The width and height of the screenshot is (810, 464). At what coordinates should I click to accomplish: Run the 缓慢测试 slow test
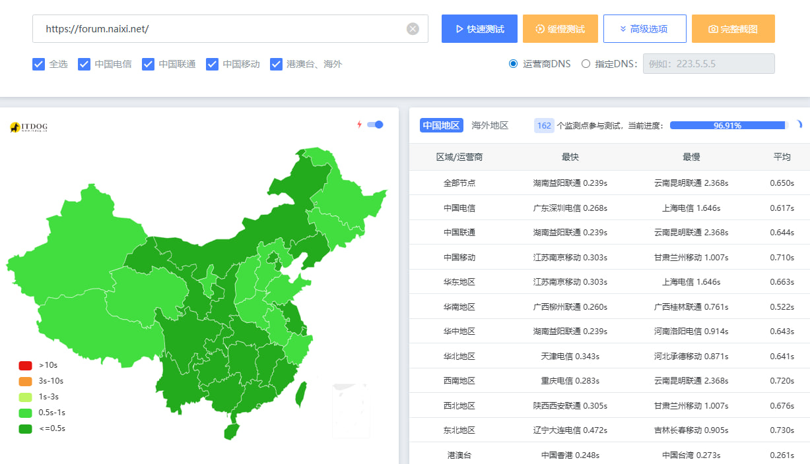coord(560,29)
